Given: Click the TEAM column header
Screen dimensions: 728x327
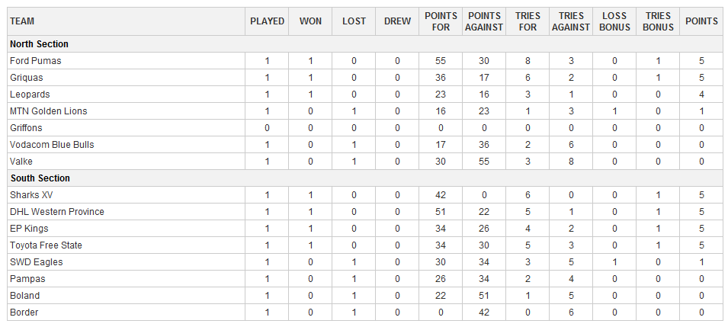Looking at the screenshot, I should pos(22,21).
